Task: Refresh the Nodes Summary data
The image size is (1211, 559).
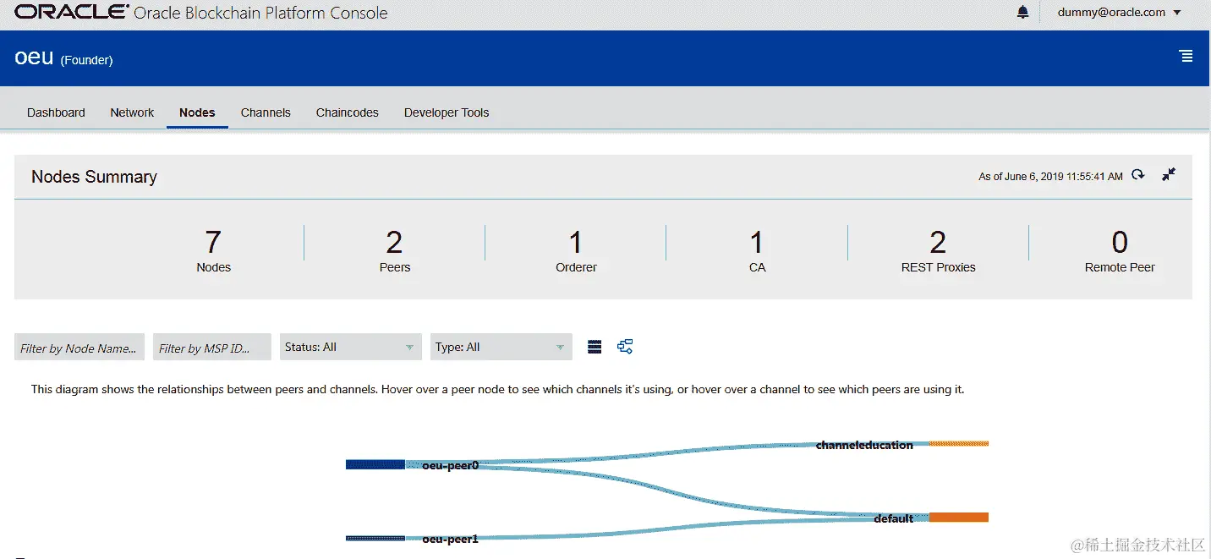Action: coord(1138,175)
